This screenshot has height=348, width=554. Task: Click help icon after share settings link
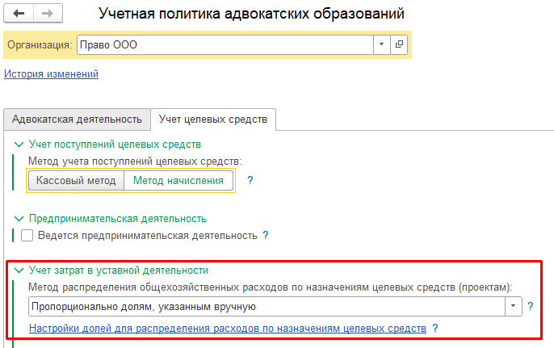pyautogui.click(x=435, y=329)
